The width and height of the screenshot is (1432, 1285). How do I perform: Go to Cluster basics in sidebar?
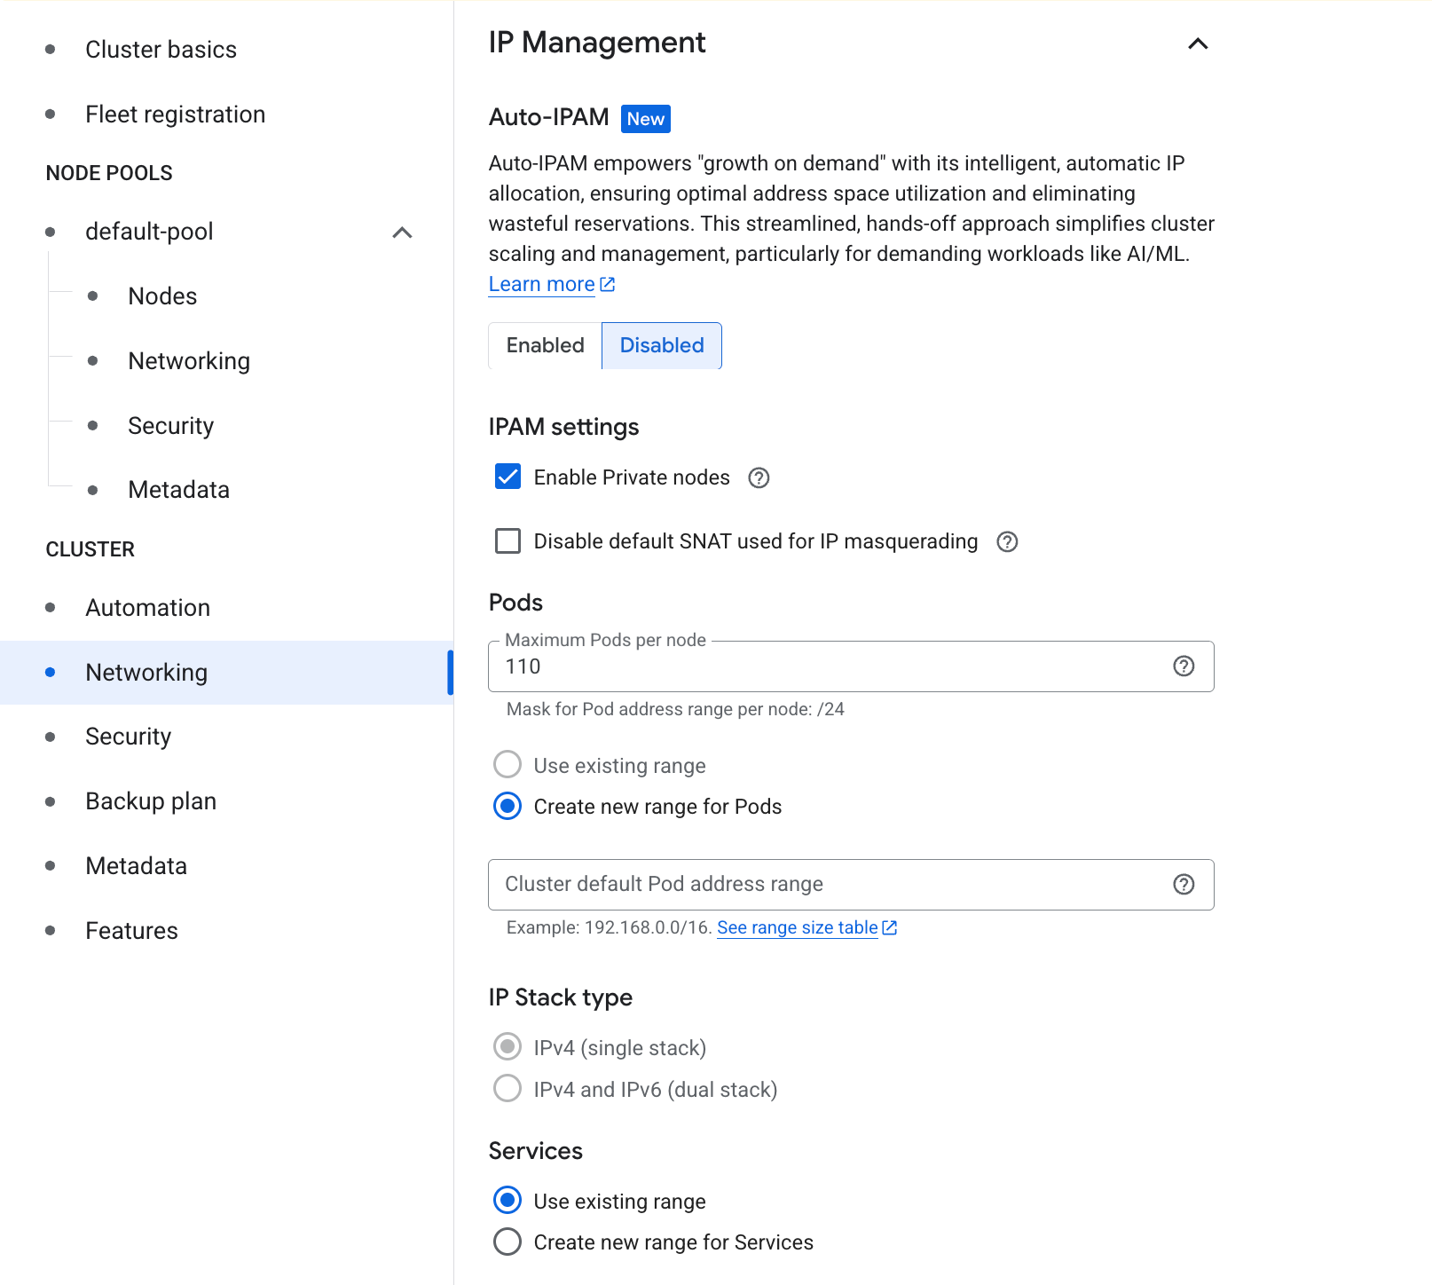pyautogui.click(x=161, y=50)
